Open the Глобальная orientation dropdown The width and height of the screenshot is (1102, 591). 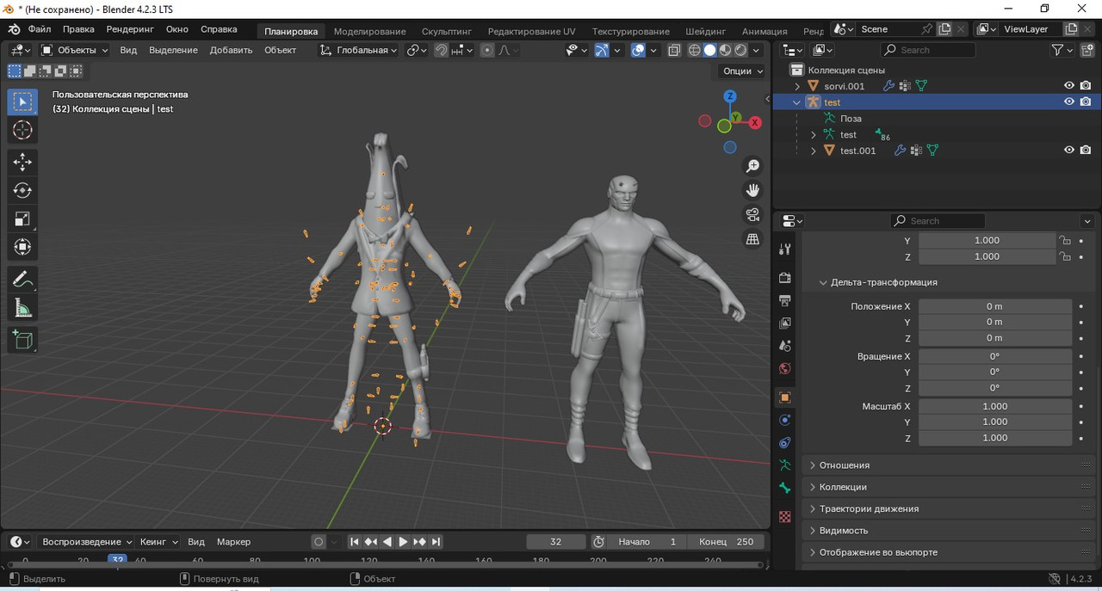click(358, 50)
